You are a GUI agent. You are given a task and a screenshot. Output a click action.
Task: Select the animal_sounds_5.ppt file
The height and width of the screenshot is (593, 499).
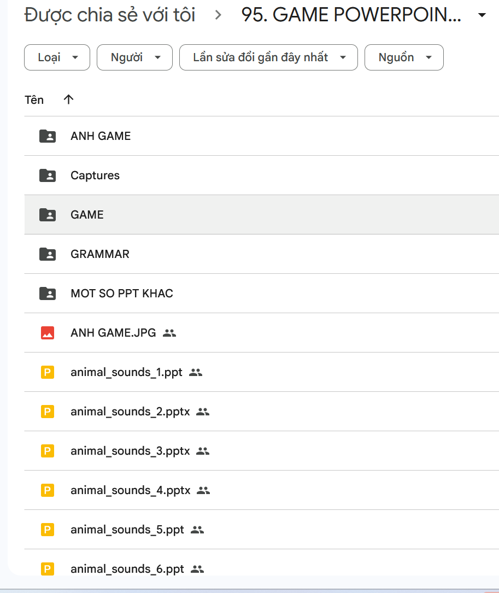pos(127,530)
